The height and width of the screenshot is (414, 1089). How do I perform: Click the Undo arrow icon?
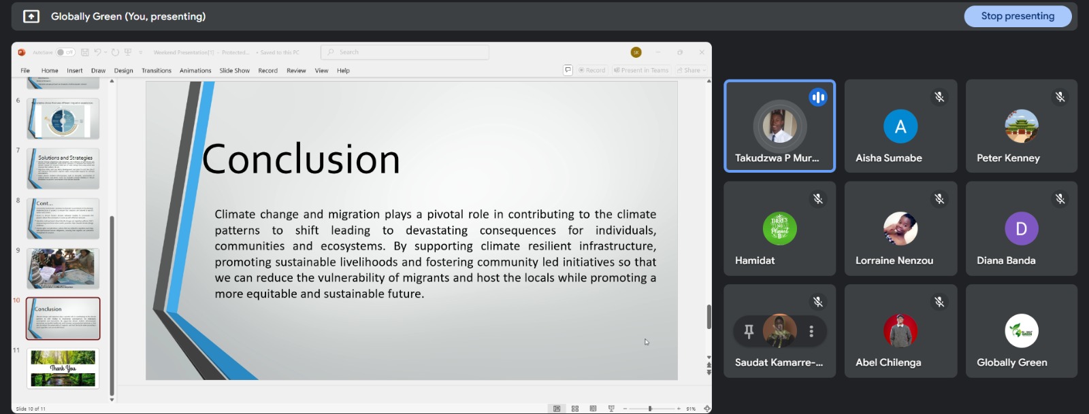pyautogui.click(x=98, y=52)
